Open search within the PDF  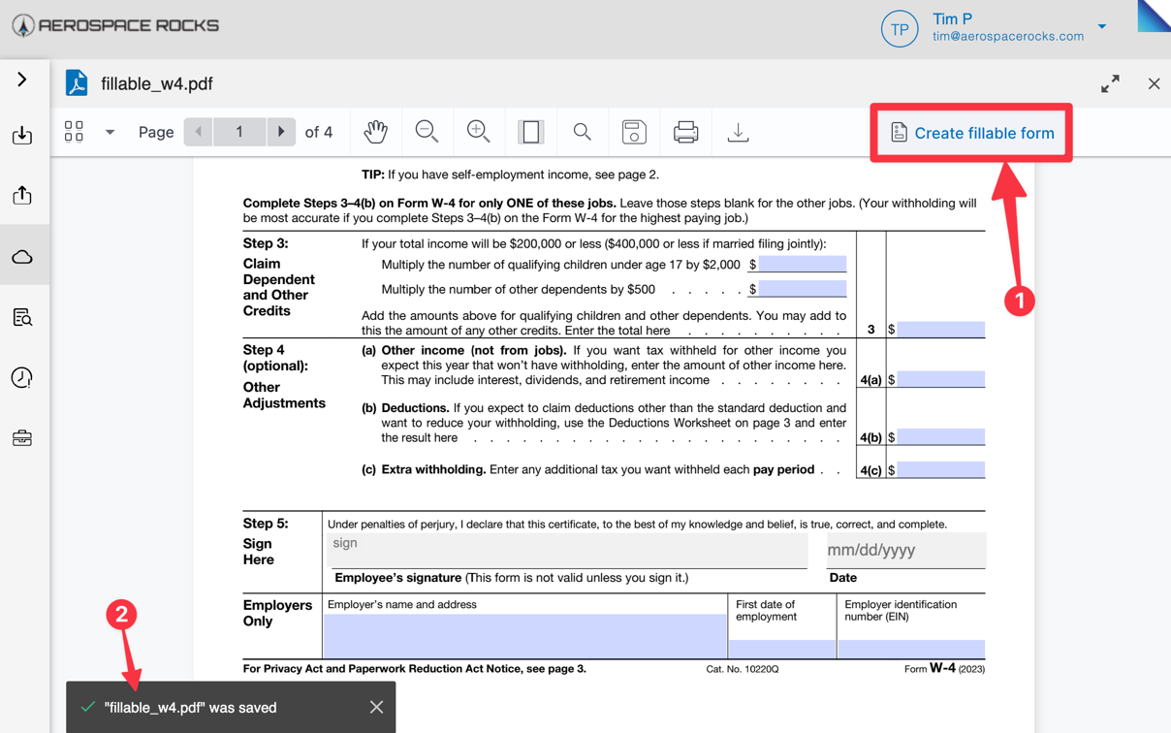click(x=582, y=132)
